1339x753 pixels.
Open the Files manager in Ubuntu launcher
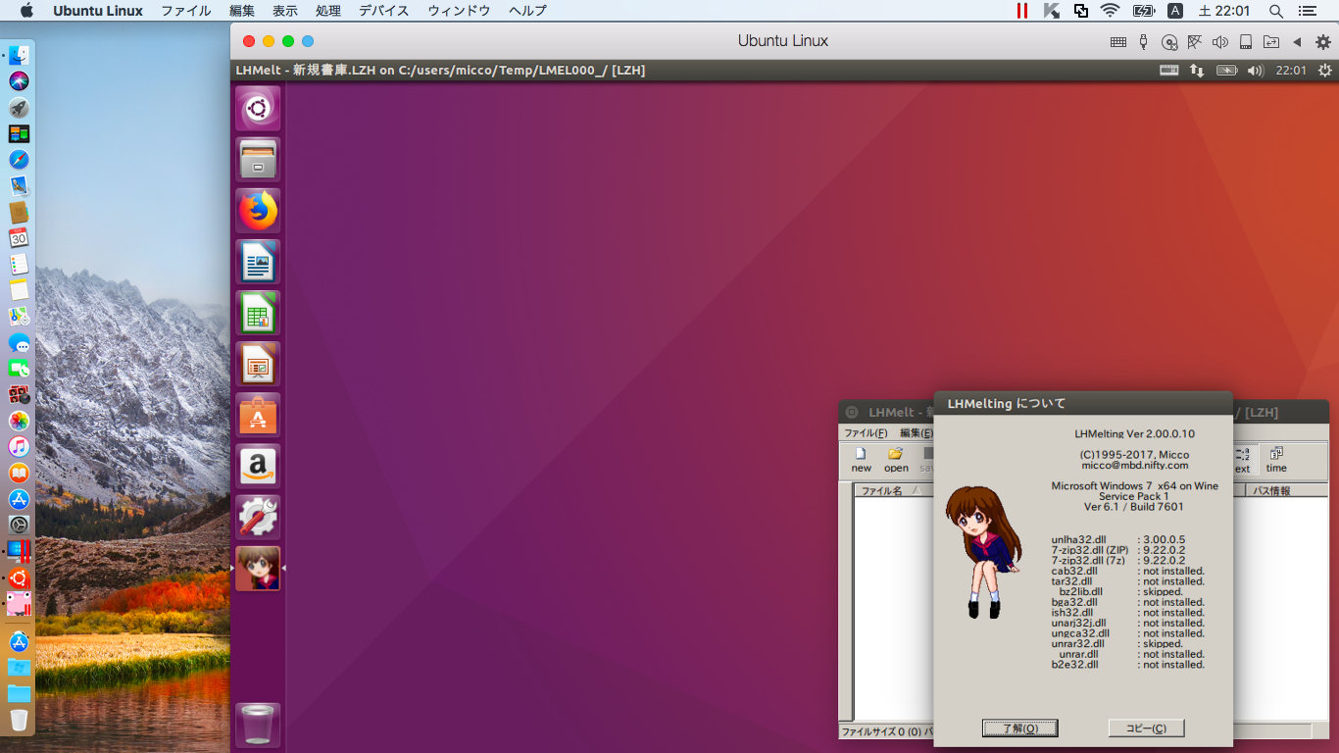click(258, 159)
